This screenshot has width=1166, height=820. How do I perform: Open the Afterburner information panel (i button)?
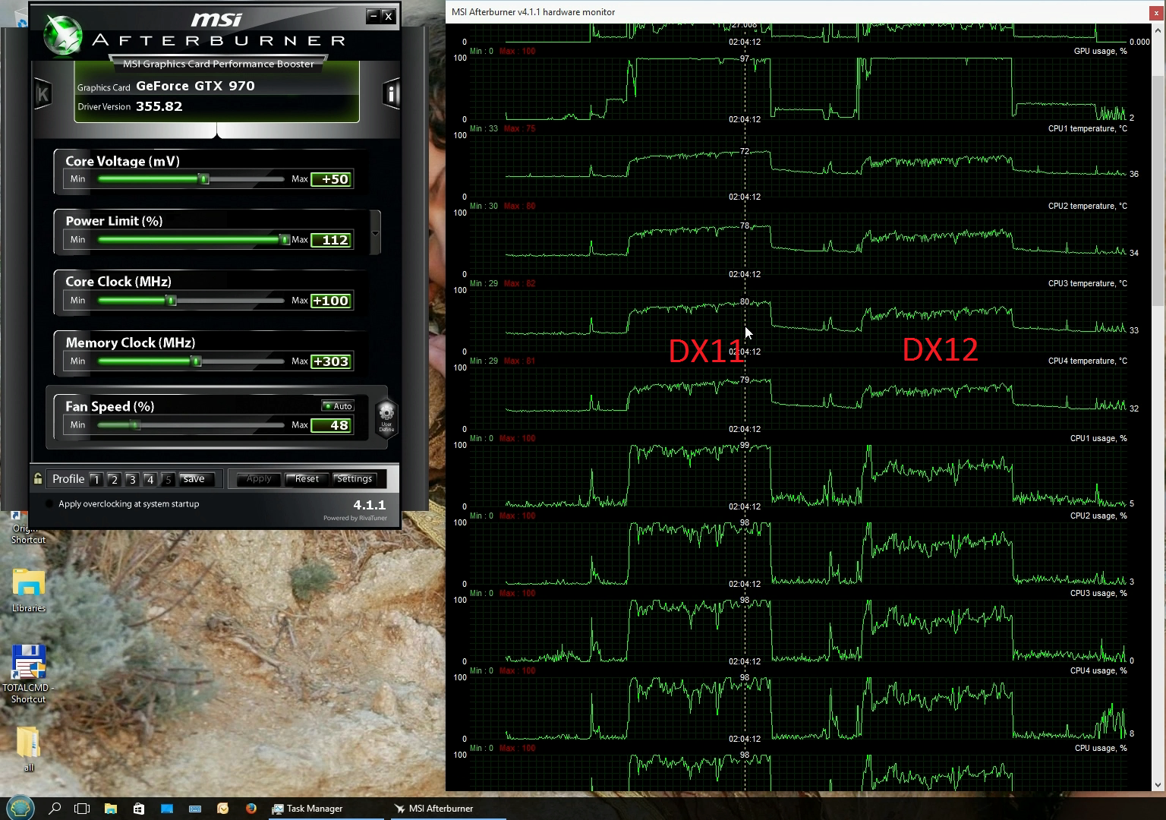(x=391, y=93)
